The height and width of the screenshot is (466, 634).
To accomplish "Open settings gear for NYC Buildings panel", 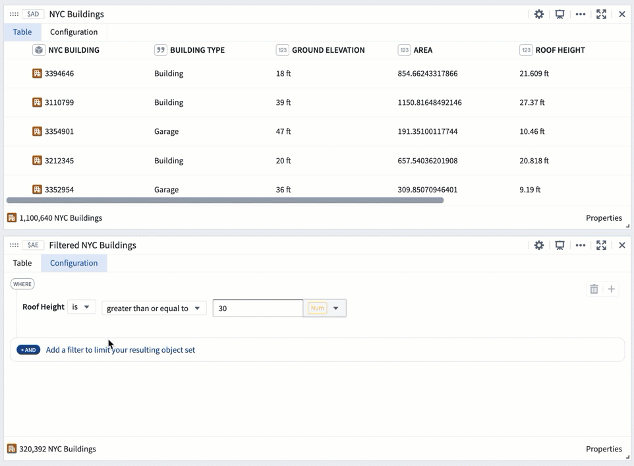I will (539, 14).
